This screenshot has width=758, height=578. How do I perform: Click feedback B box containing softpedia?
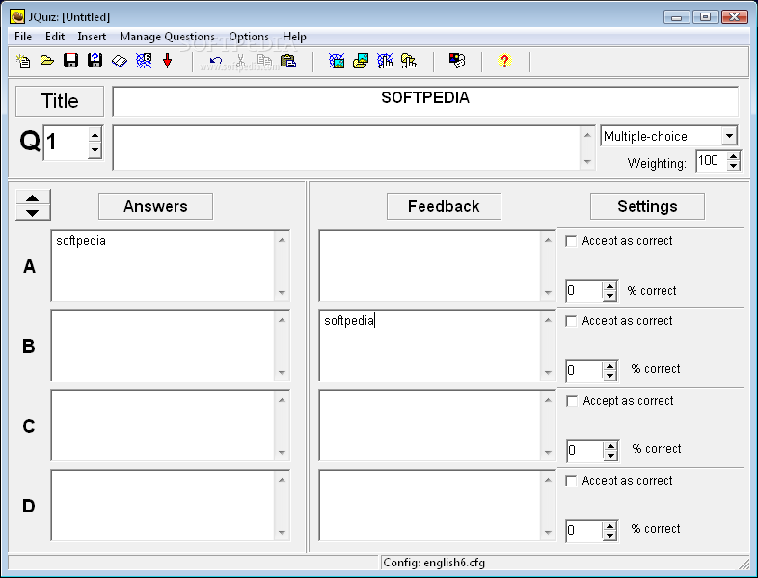tap(430, 346)
